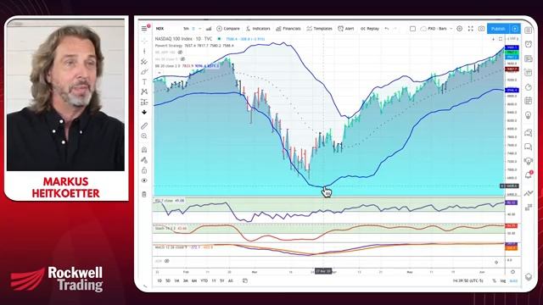Take a chart snapshot with camera icon
Screen dimensions: 543x305
pos(481,29)
